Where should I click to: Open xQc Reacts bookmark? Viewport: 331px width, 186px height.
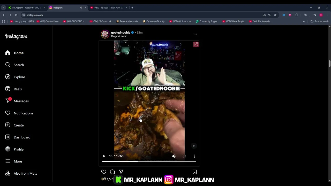[181, 21]
